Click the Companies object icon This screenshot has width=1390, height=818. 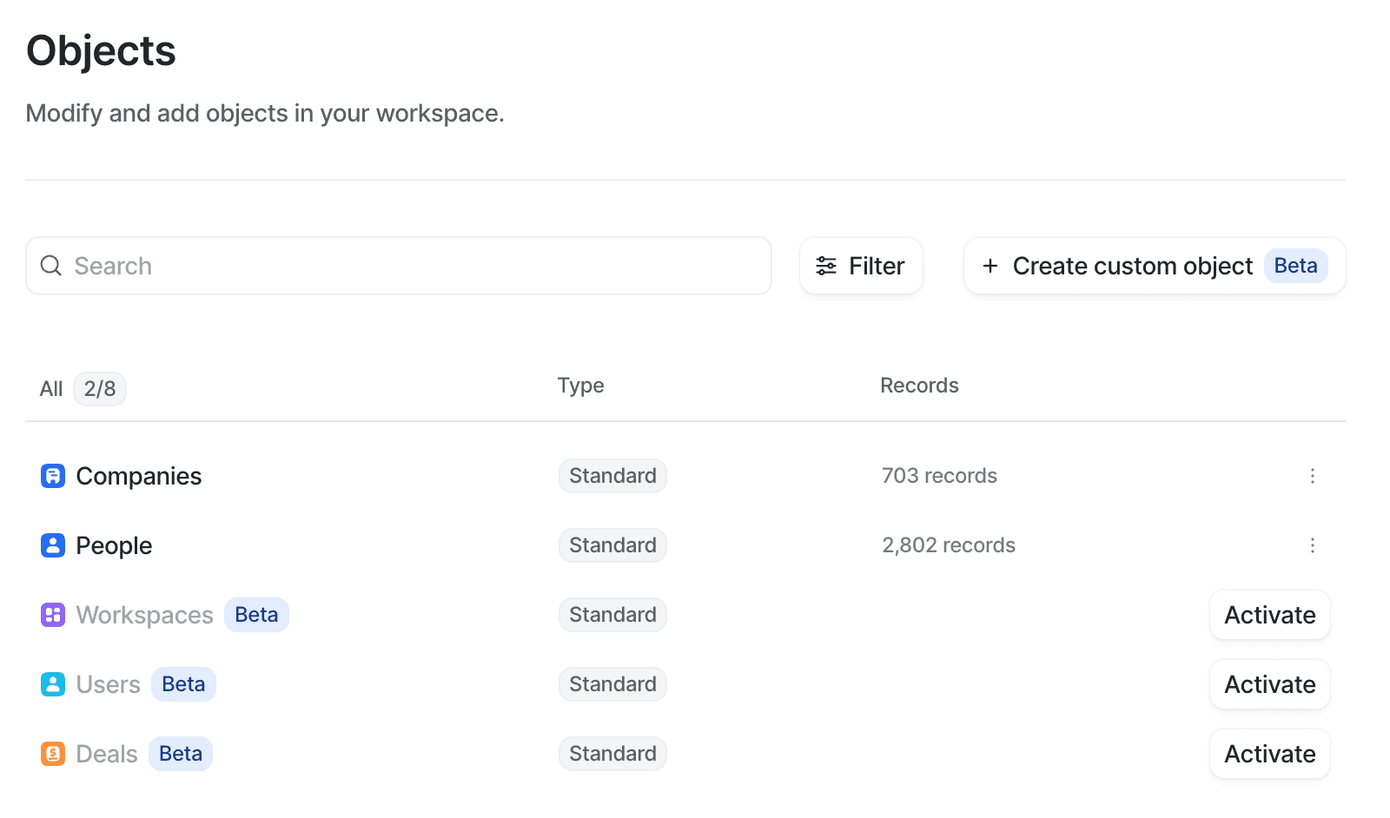53,476
